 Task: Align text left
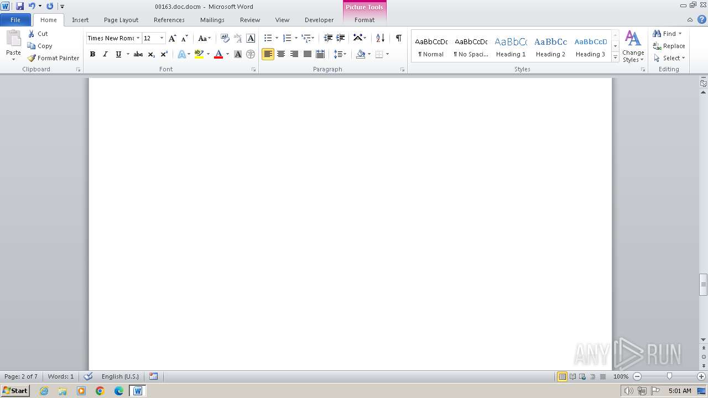click(268, 54)
